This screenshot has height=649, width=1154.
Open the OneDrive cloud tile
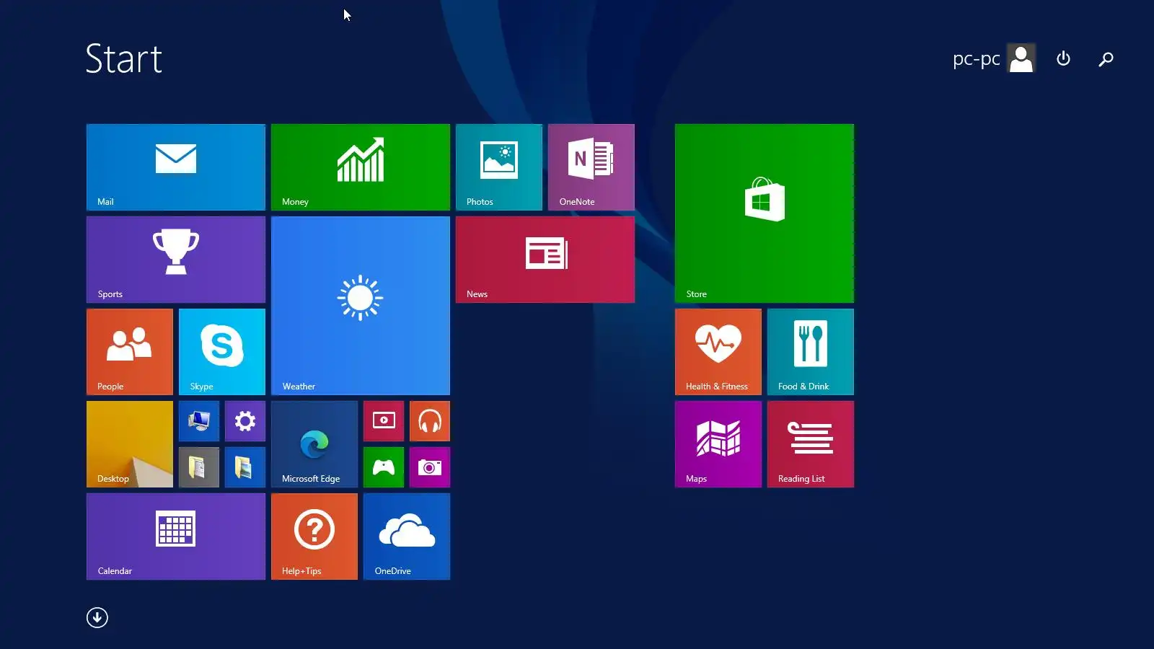coord(407,537)
